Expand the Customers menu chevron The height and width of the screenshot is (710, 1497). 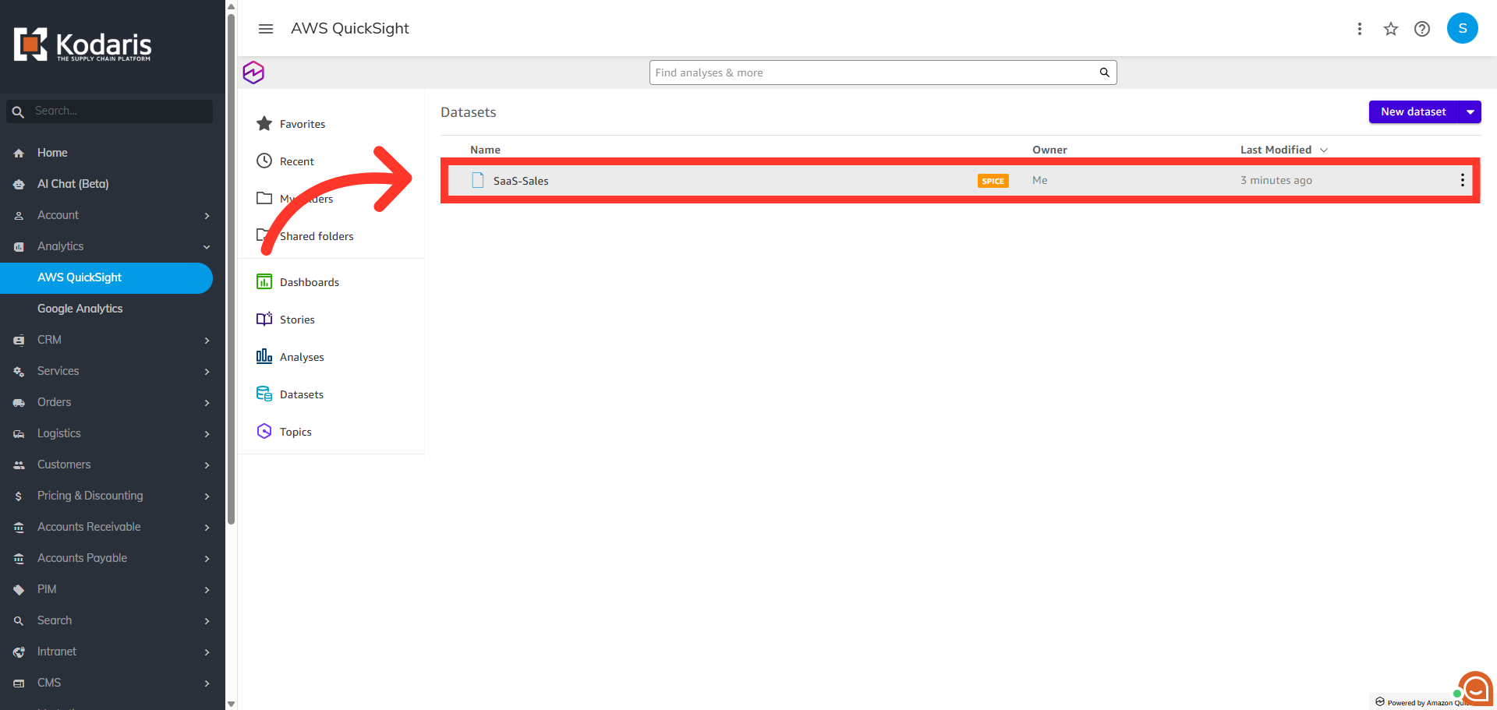click(207, 465)
